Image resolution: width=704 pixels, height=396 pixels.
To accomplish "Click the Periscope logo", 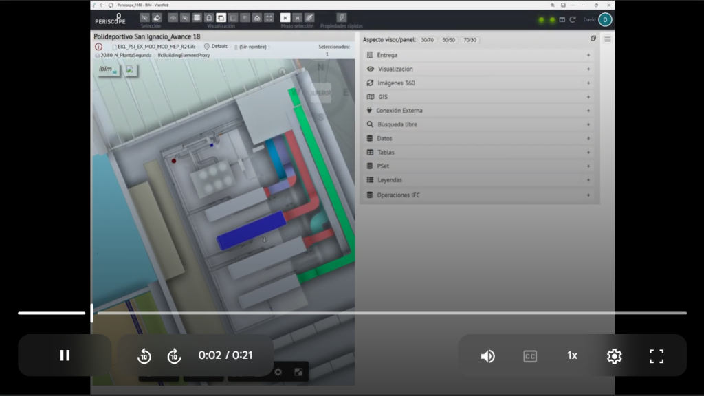I will coord(111,19).
